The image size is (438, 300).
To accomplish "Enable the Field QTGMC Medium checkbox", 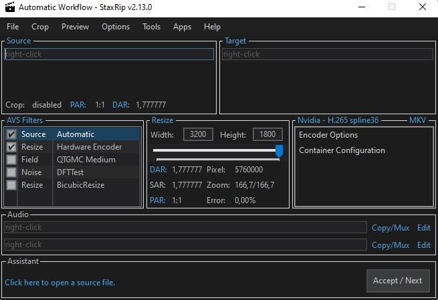I will 11,160.
